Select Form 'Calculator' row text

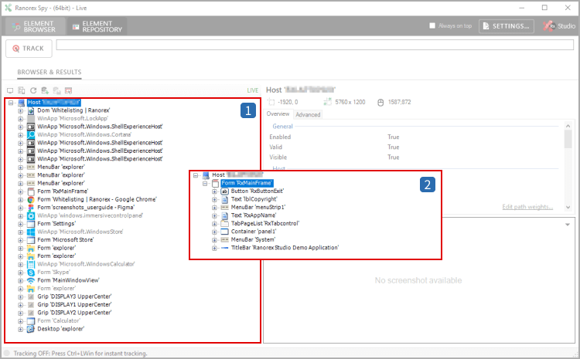(59, 321)
